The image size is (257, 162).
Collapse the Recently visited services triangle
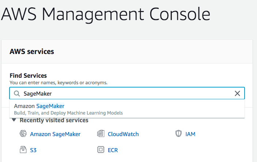point(14,120)
